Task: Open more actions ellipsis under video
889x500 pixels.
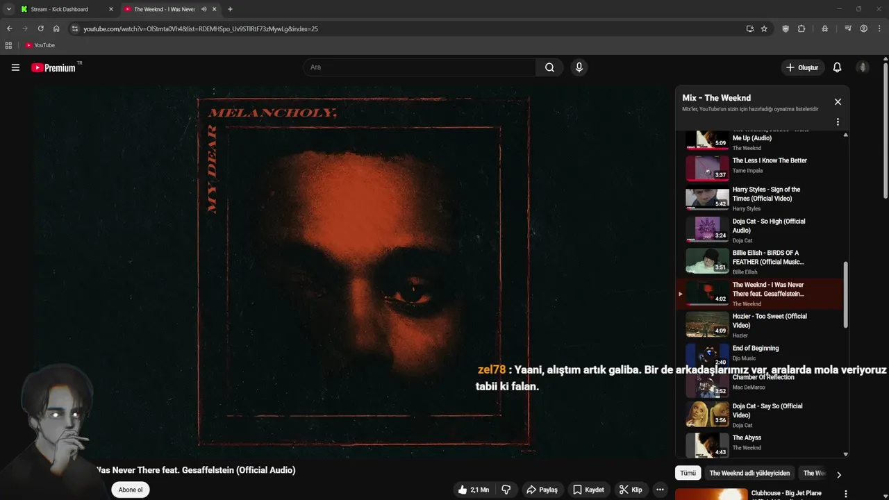Action: [660, 490]
